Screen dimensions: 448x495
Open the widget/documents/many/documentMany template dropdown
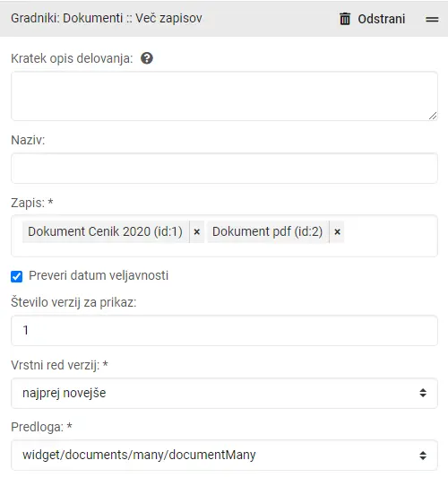pyautogui.click(x=224, y=456)
